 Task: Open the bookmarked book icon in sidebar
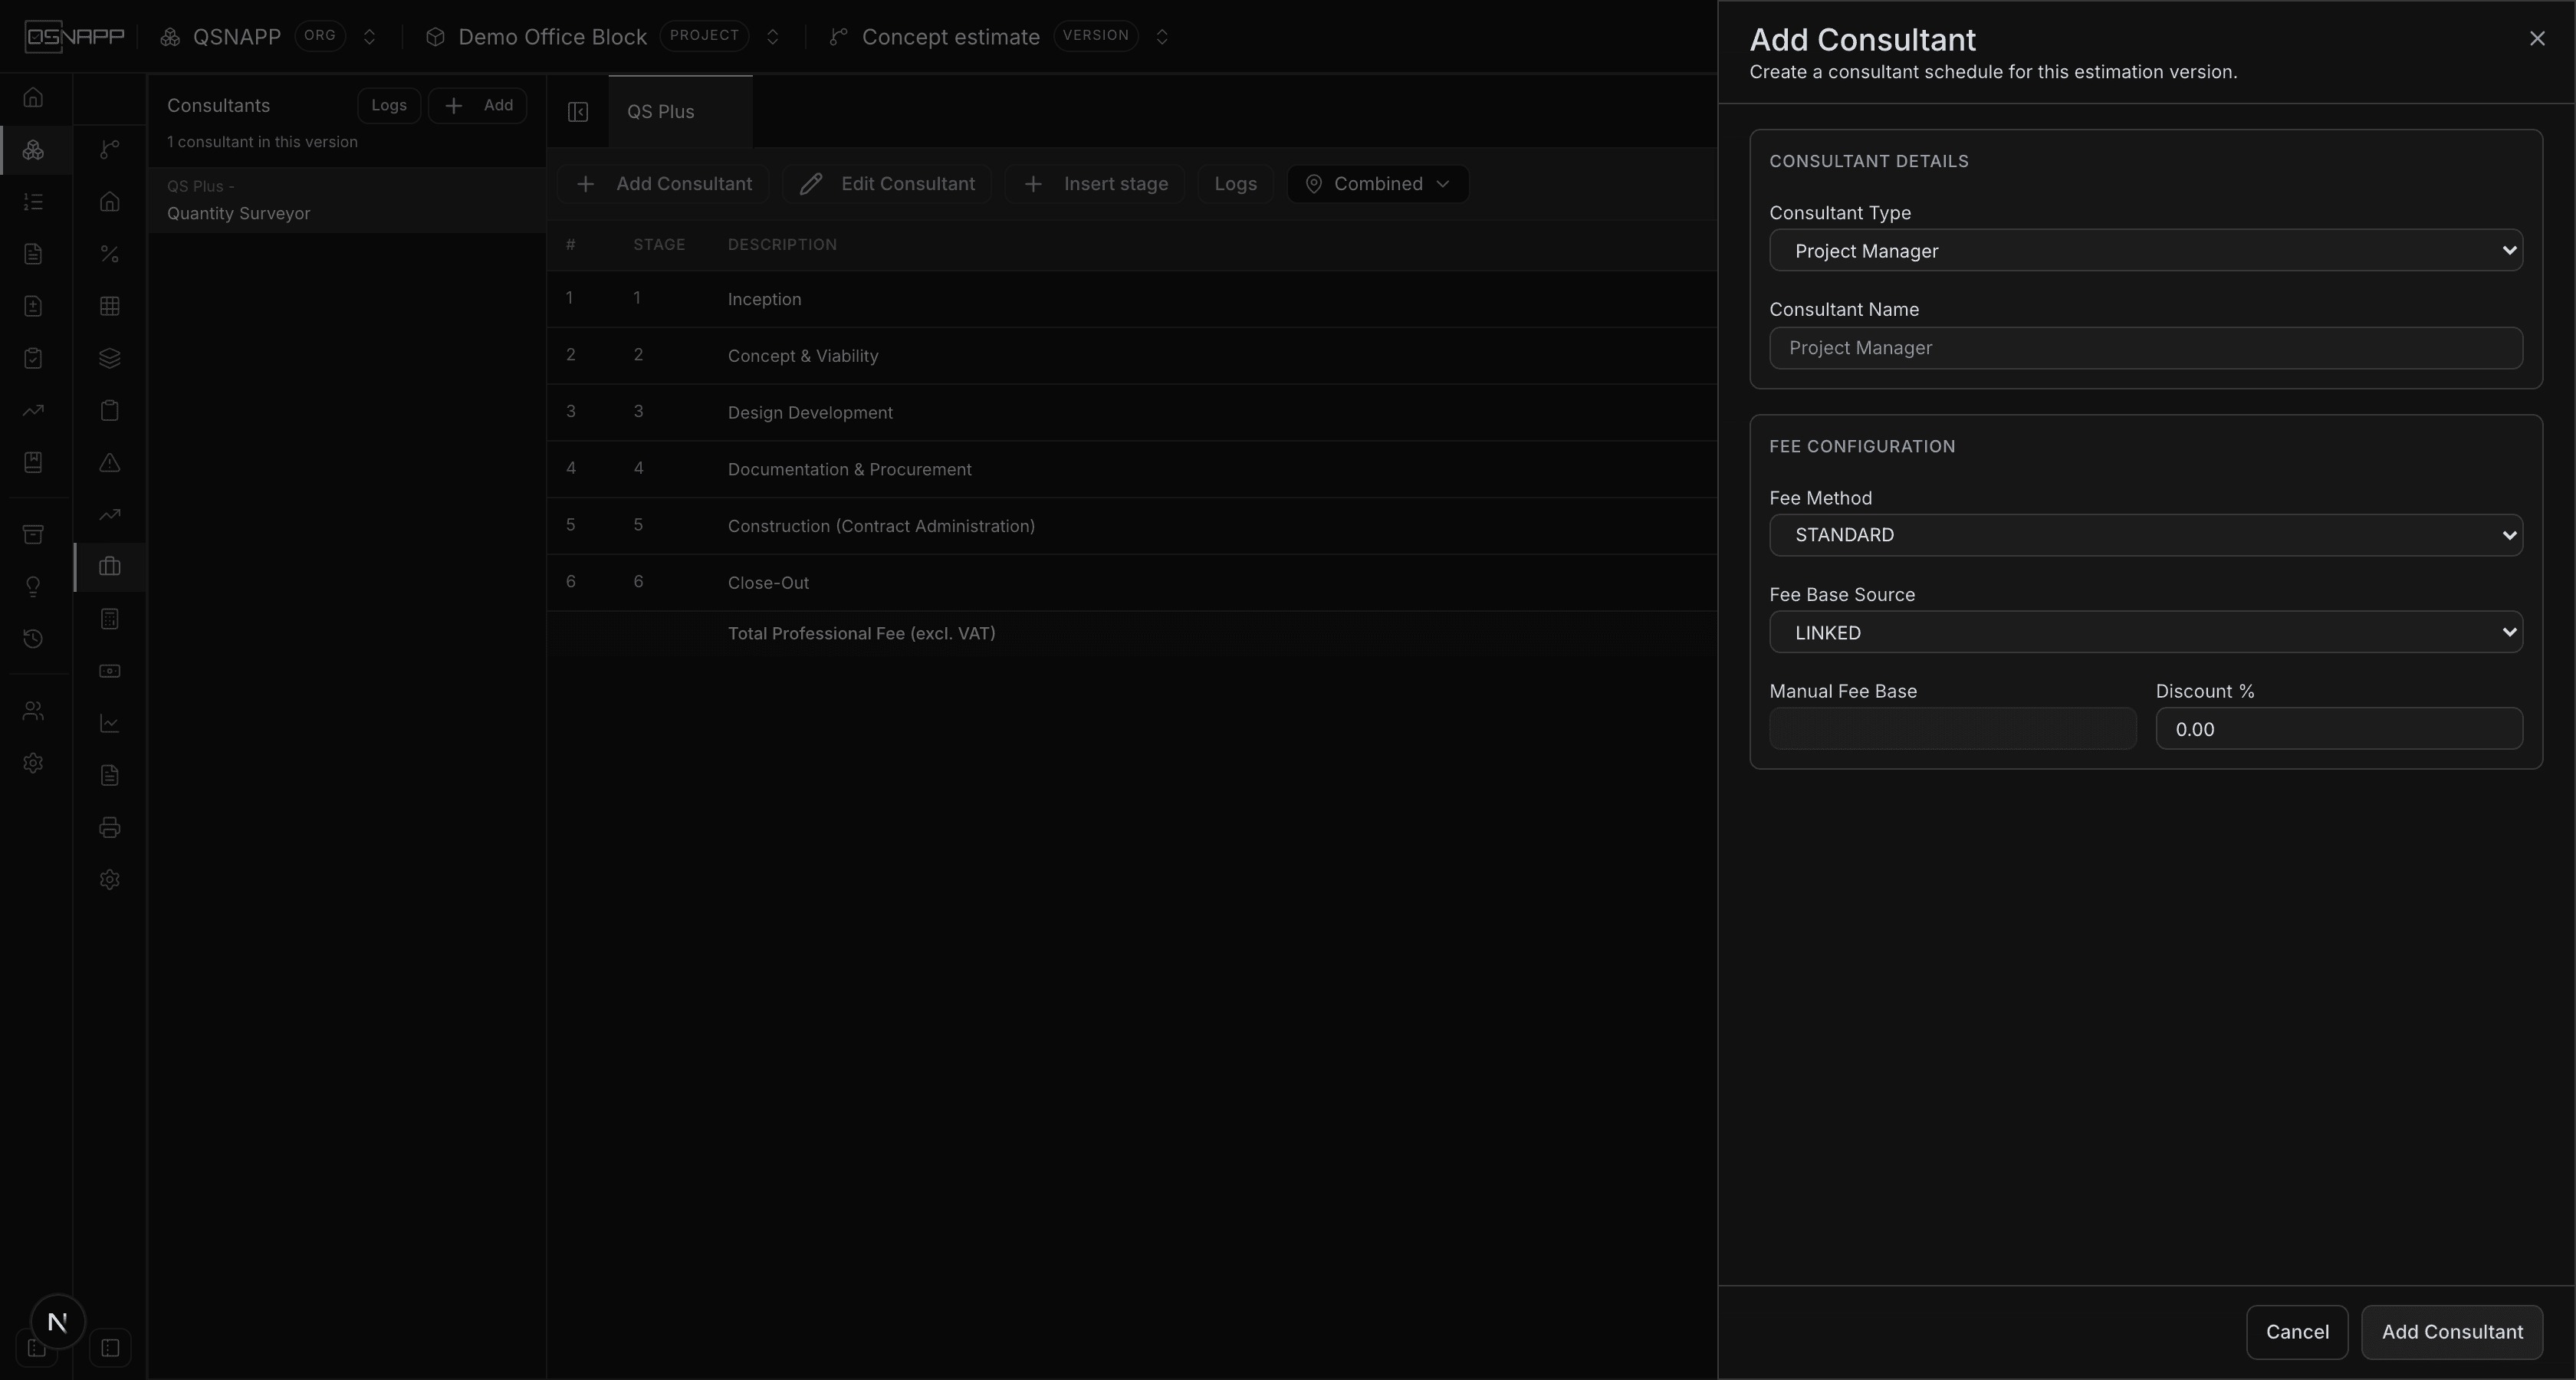33,462
